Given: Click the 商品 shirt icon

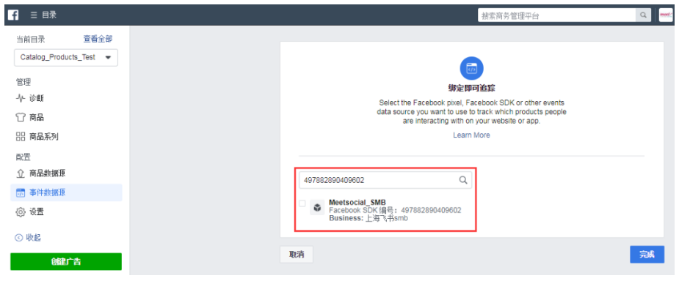Looking at the screenshot, I should pos(21,117).
